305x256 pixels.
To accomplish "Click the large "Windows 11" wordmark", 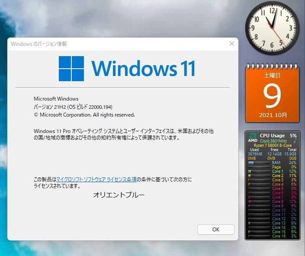I will tap(143, 68).
